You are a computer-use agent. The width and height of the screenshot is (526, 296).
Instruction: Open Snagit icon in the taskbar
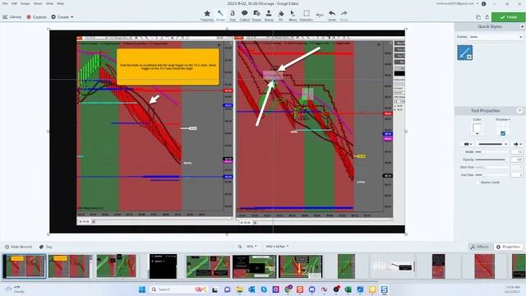(384, 289)
